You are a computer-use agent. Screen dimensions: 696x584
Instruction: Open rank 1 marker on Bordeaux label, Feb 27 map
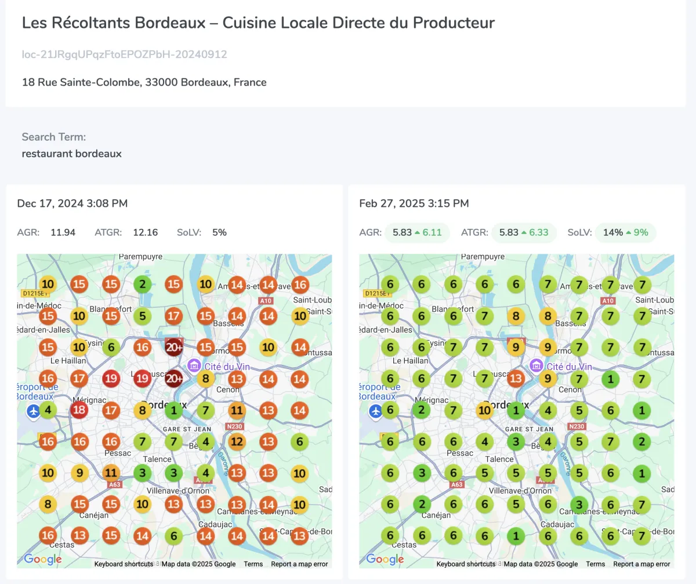pos(516,411)
